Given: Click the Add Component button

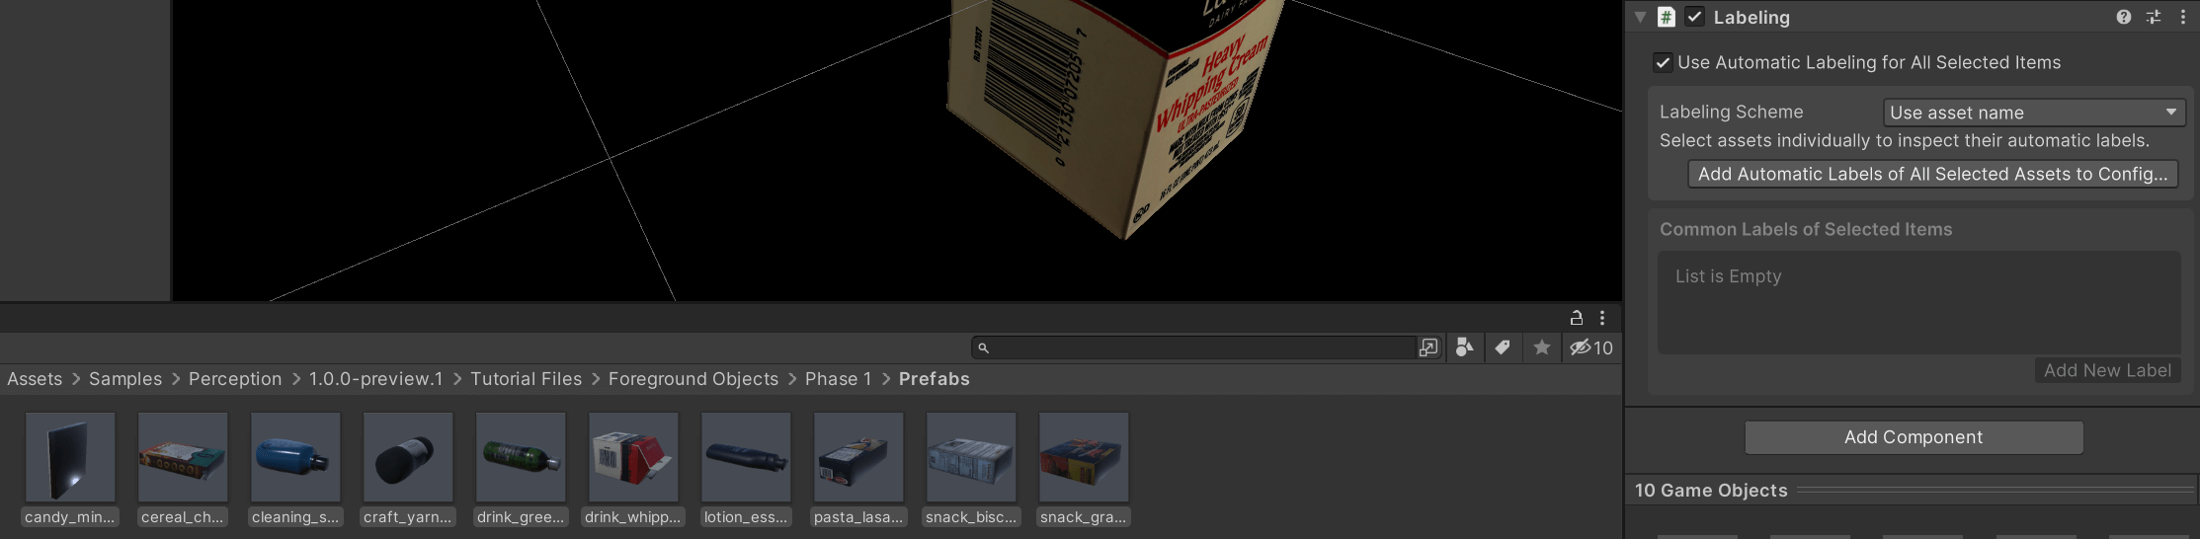Looking at the screenshot, I should point(1914,437).
